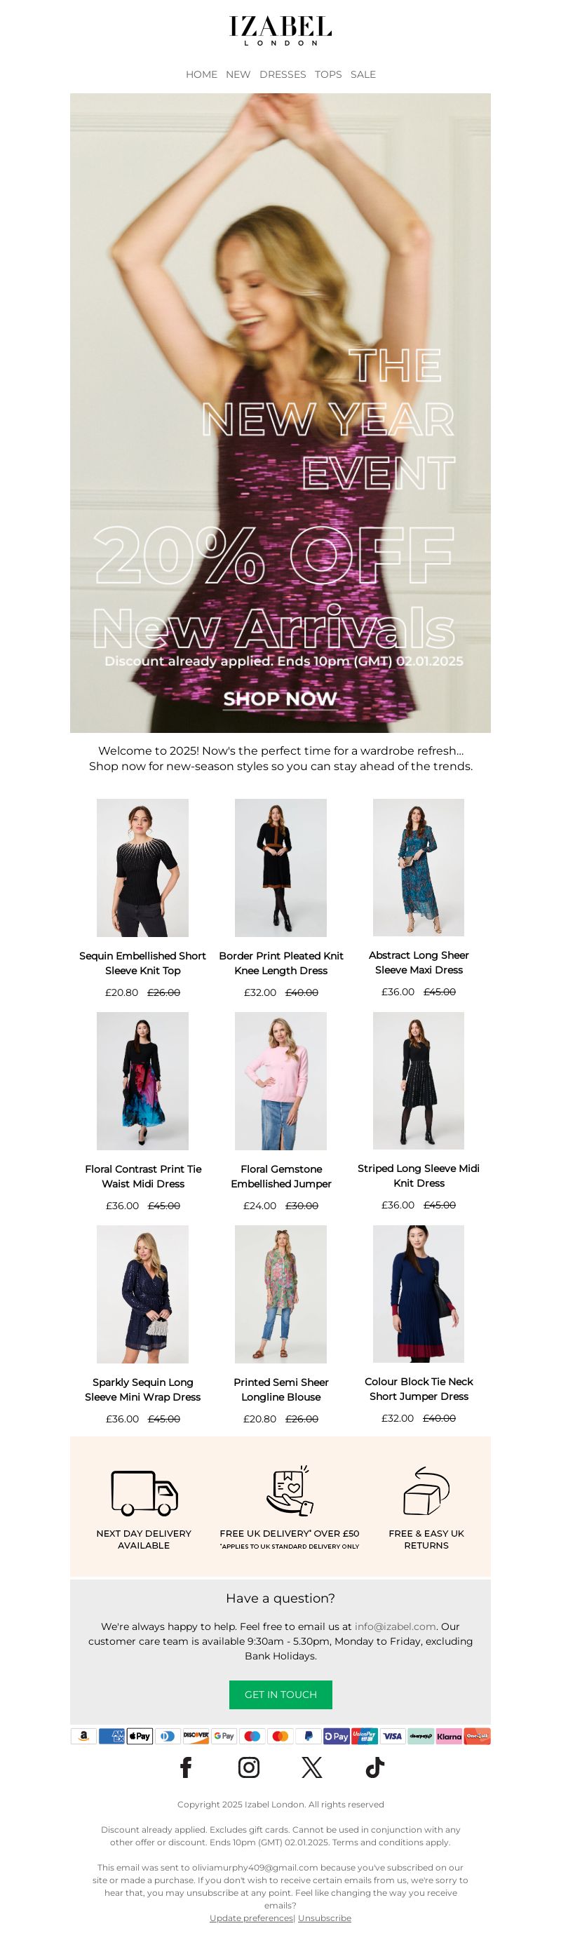This screenshot has width=561, height=1940.
Task: Click the green GET IN TOUCH button
Action: click(281, 1694)
